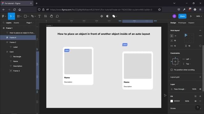Go to browser home page

(x=20, y=9)
